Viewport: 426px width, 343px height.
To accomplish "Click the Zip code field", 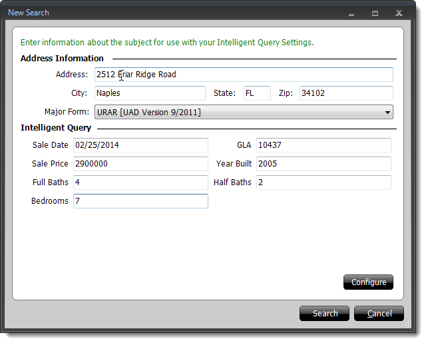I will tap(345, 93).
